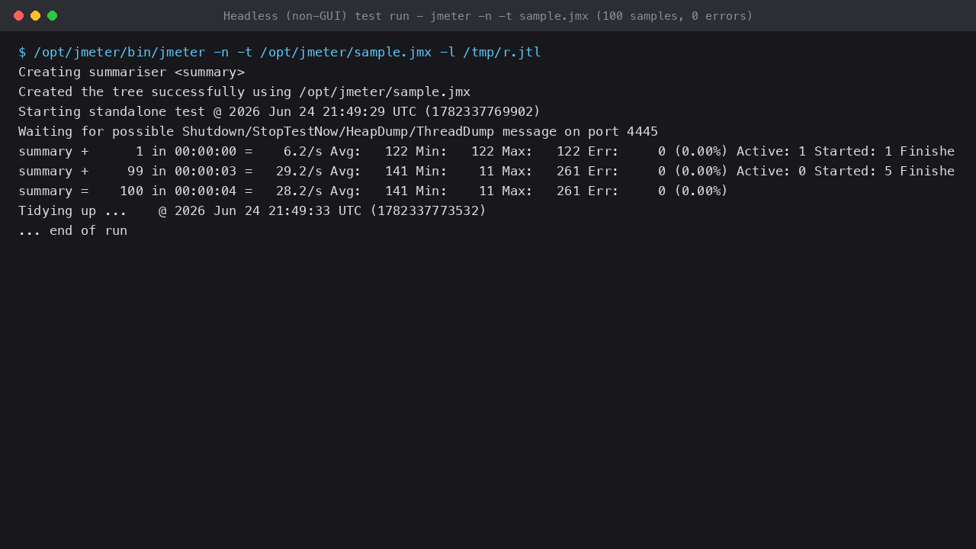Screen dimensions: 976x549
Task: Click timestamp '(1782337773532)' in the tidying line
Action: point(428,210)
